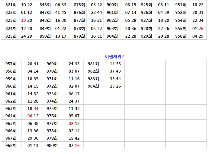215x154 pixels.
Task: Click the 957회 round cell
Action: pyautogui.click(x=11, y=64)
